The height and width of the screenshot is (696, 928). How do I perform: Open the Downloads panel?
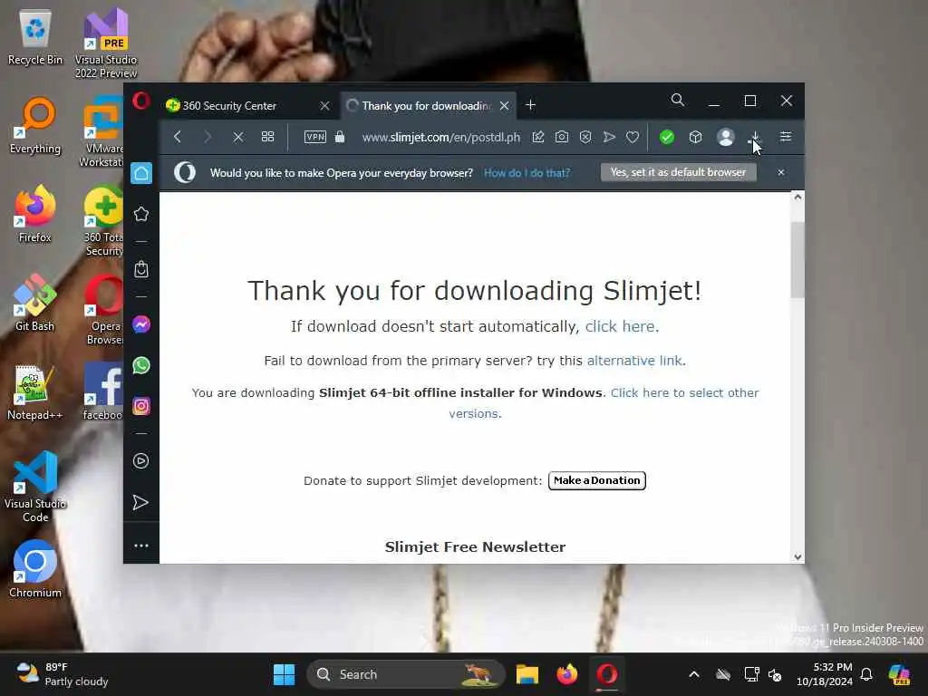click(x=755, y=137)
